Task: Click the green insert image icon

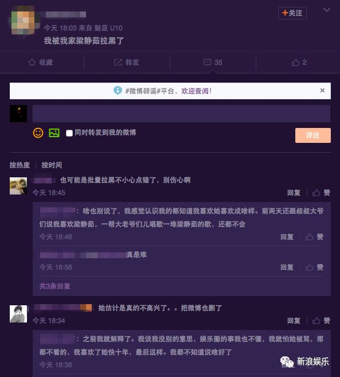Action: (54, 133)
